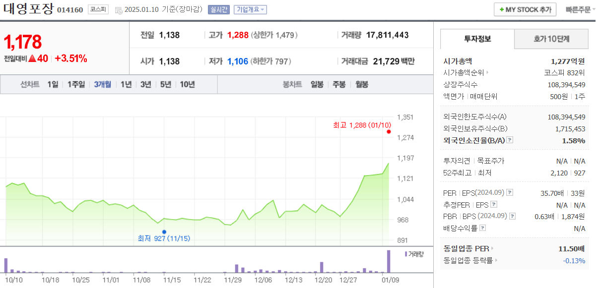This screenshot has width=600, height=288.
Task: Select the 3년 line chart period
Action: pos(145,84)
